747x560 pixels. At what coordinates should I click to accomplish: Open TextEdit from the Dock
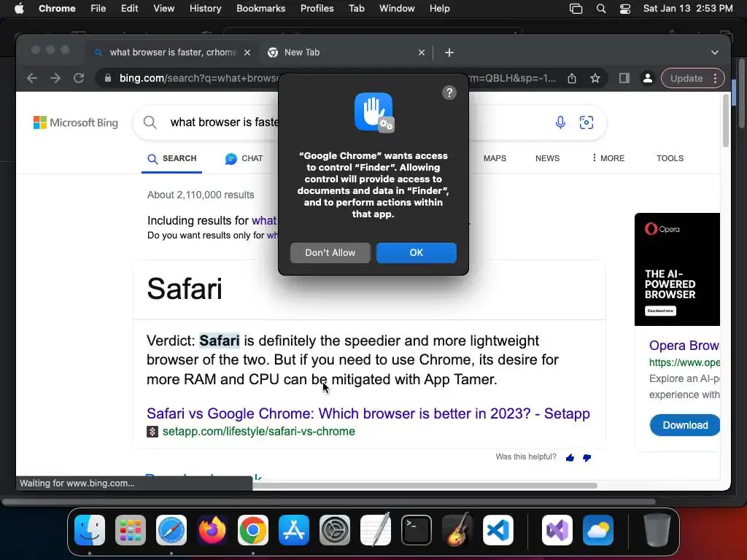click(376, 530)
